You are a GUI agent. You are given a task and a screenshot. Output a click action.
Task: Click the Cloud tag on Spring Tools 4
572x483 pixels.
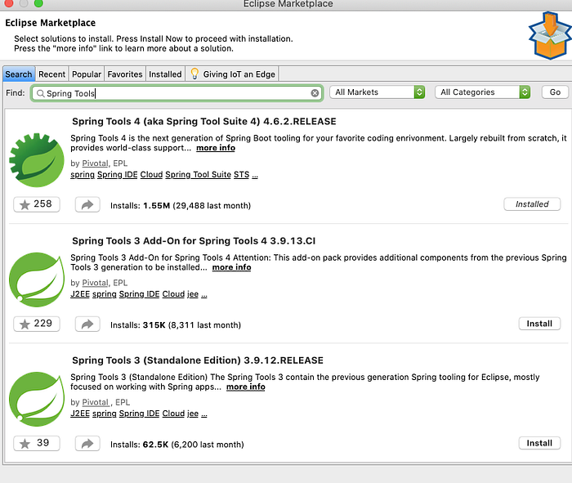[151, 174]
